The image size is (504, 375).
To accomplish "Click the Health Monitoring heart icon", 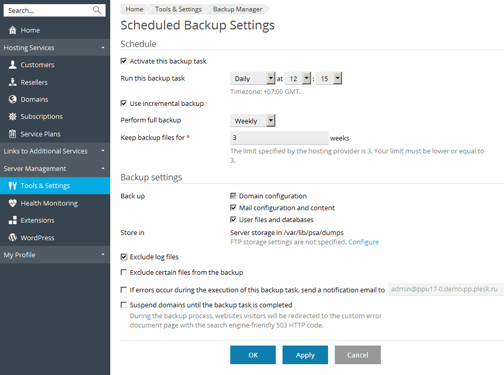I will pyautogui.click(x=13, y=203).
